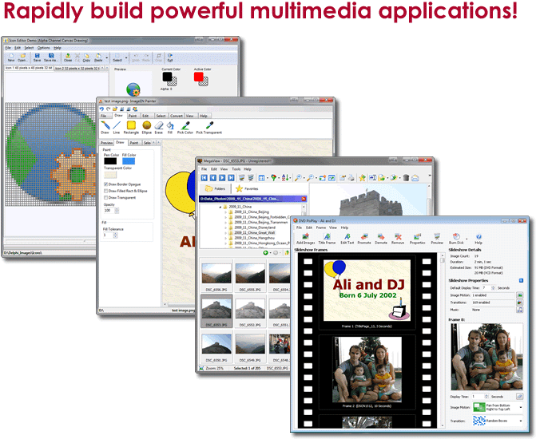Image resolution: width=536 pixels, height=439 pixels.
Task: Click Opacity value field in Painter
Action: coord(109,211)
